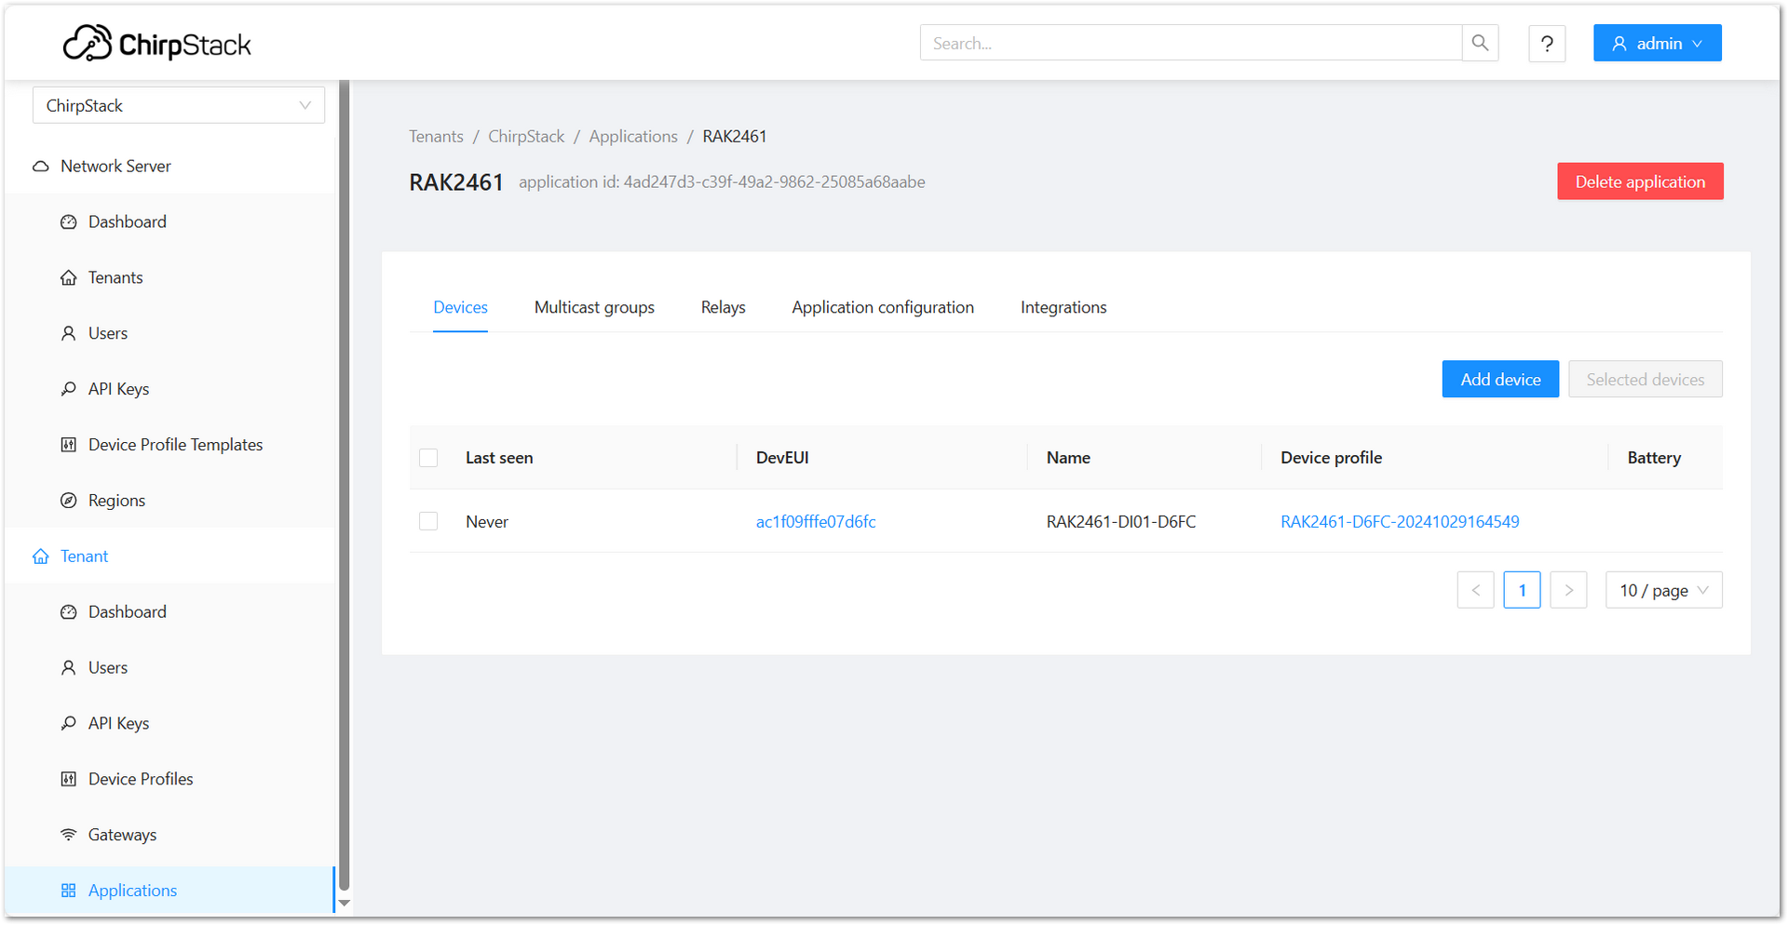Open the admin account dropdown

tap(1657, 43)
